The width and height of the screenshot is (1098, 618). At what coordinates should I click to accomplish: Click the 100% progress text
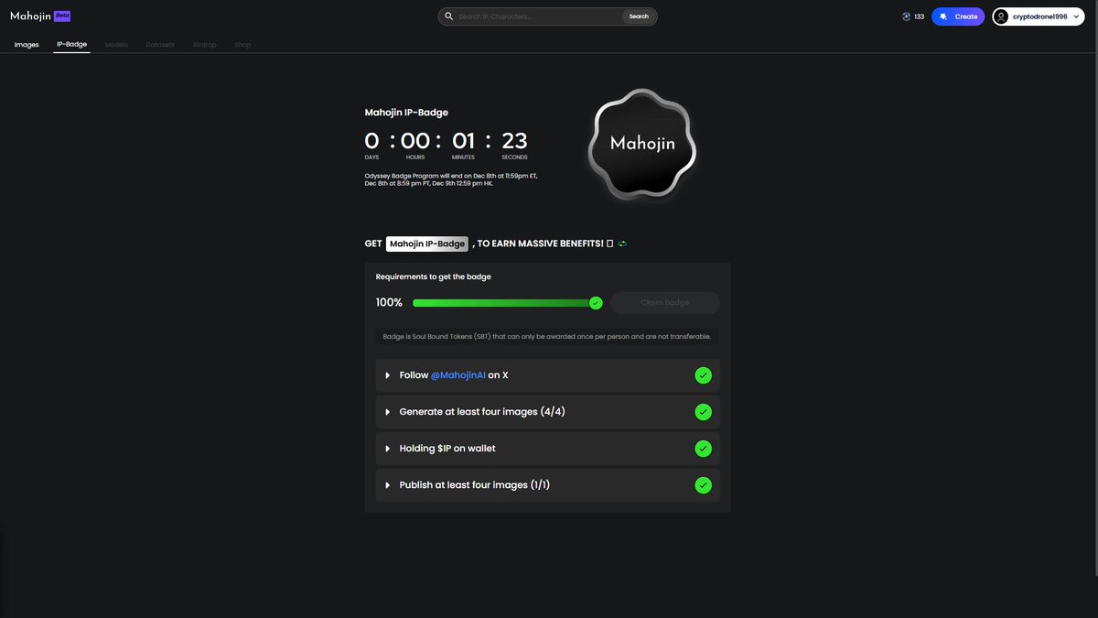pos(389,303)
